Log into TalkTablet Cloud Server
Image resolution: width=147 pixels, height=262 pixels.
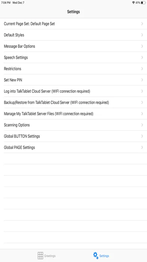click(x=73, y=91)
